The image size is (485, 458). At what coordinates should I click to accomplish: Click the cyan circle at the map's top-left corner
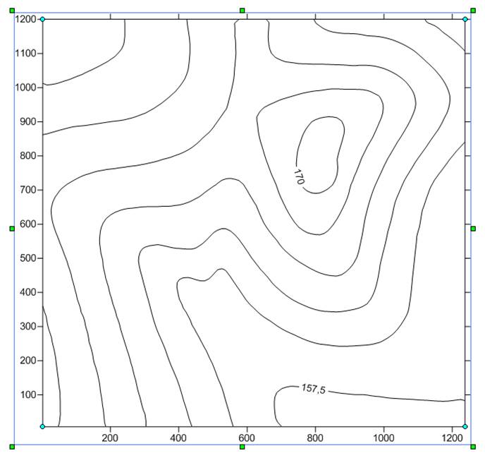(43, 19)
